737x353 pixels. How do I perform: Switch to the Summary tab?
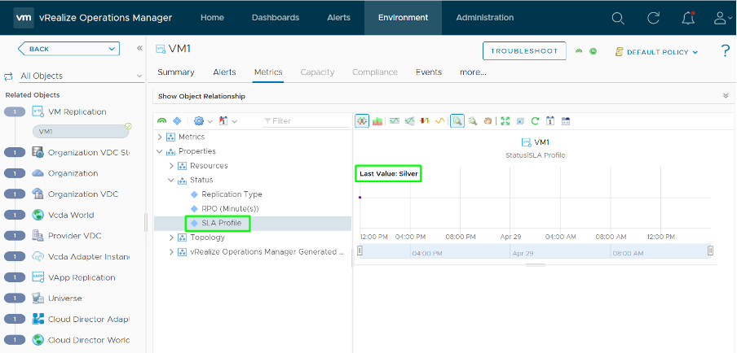(175, 72)
